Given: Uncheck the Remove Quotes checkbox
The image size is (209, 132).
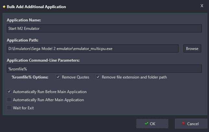Looking at the screenshot, I should (58, 77).
